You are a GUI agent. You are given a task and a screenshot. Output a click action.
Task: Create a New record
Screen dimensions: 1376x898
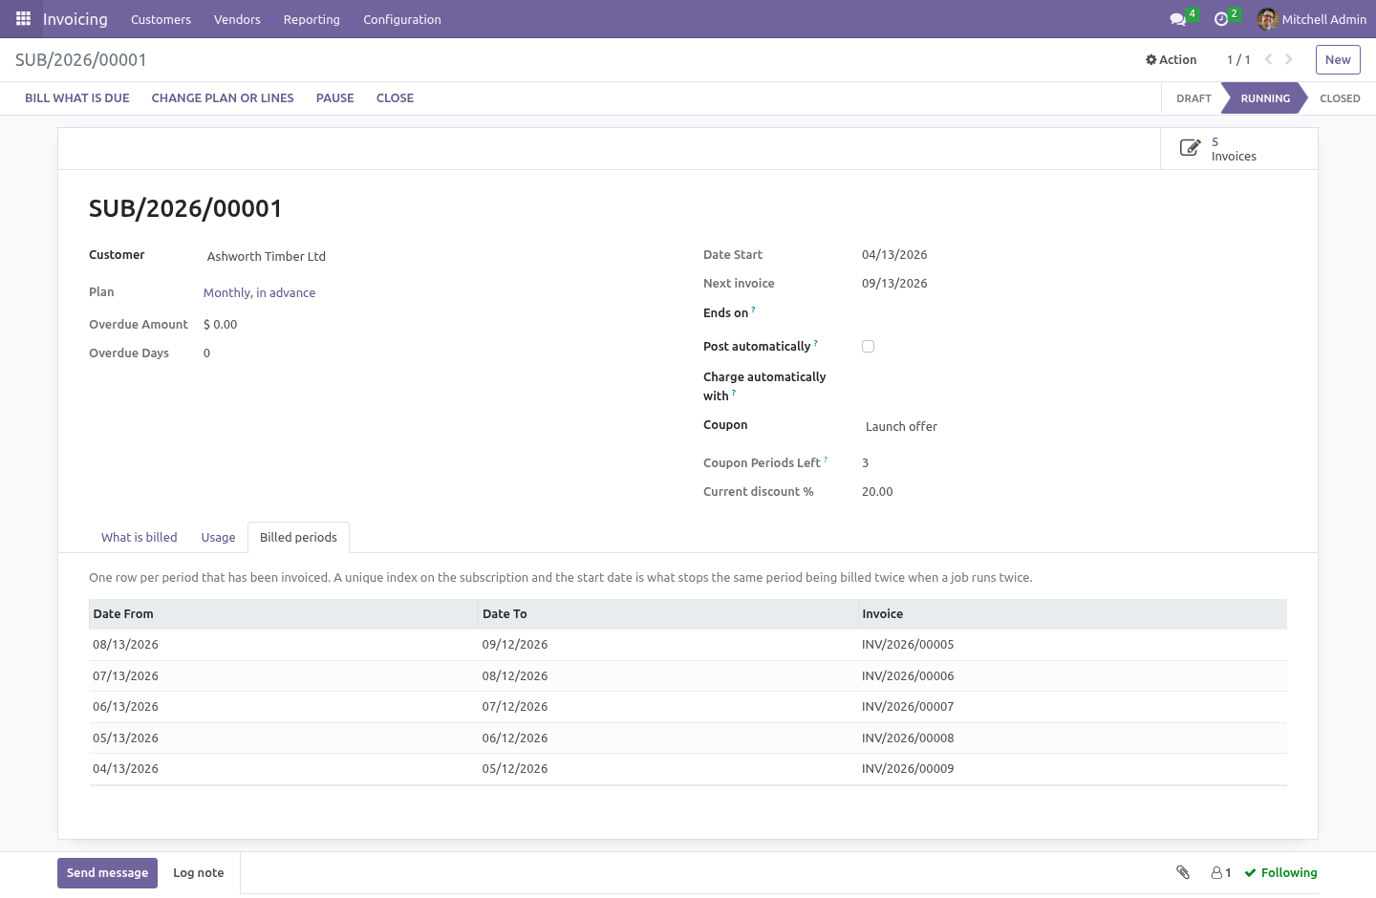click(x=1338, y=59)
